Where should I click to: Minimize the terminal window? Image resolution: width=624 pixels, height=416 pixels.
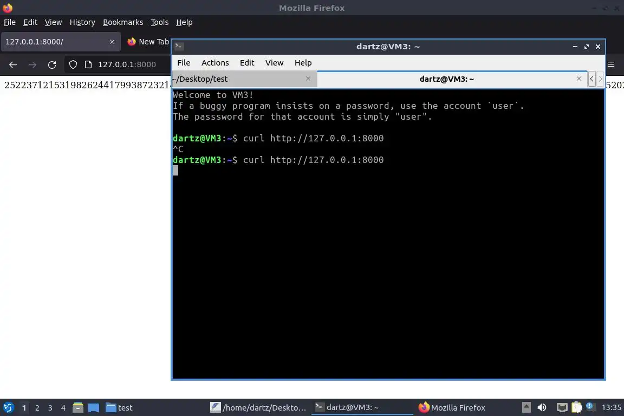coord(575,47)
